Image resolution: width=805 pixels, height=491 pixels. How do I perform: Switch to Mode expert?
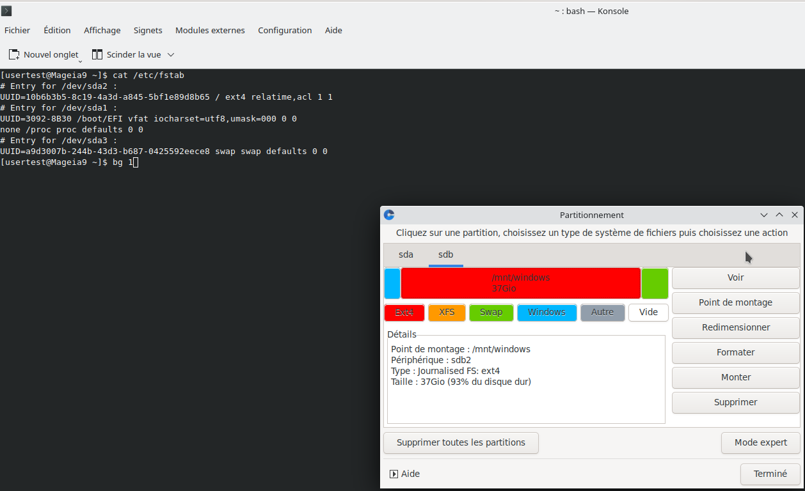pyautogui.click(x=761, y=443)
